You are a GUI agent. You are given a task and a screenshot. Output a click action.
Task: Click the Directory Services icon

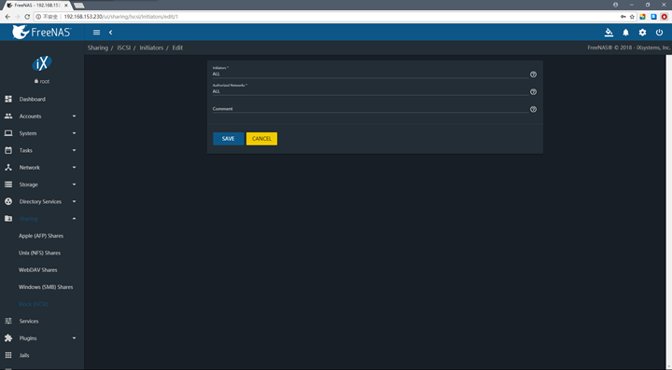click(x=8, y=201)
